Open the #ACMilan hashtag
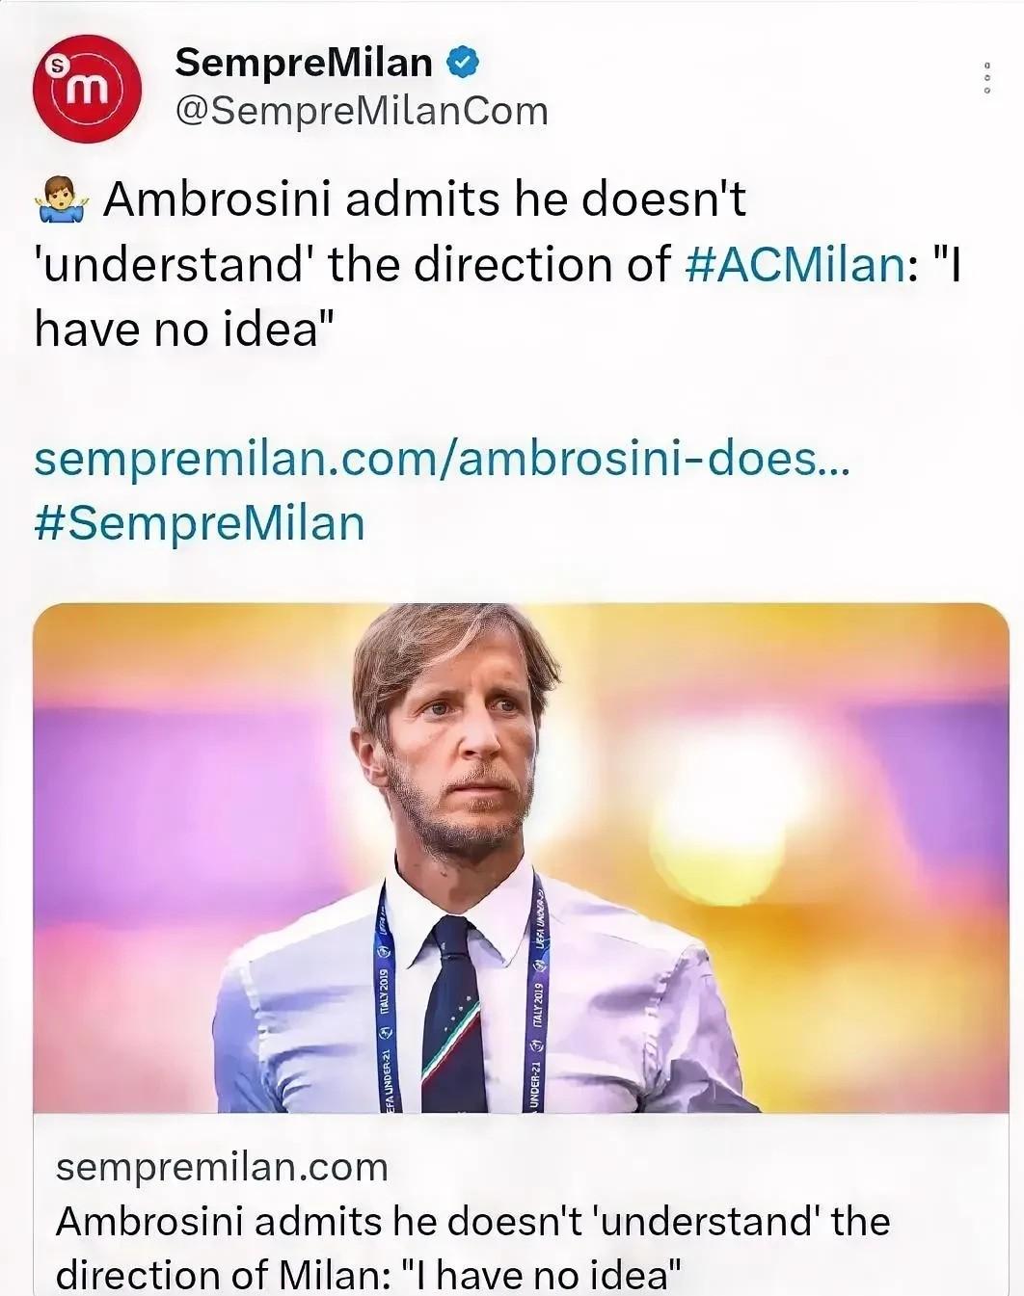 [x=795, y=264]
